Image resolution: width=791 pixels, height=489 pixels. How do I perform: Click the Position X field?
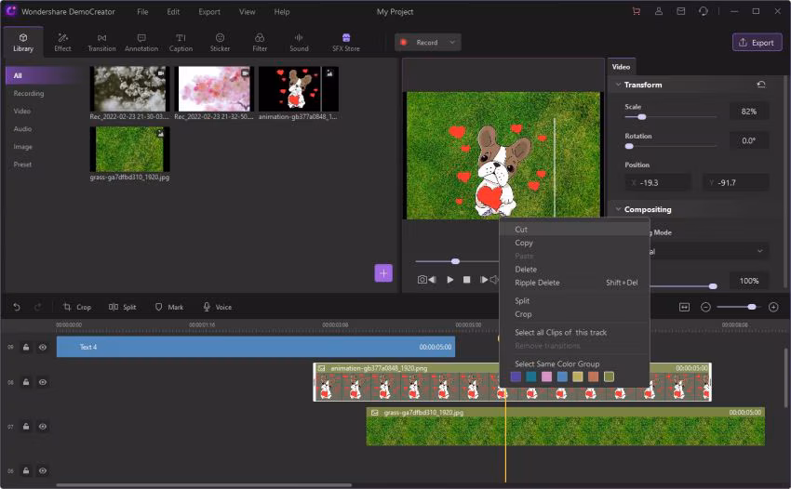[x=658, y=182]
